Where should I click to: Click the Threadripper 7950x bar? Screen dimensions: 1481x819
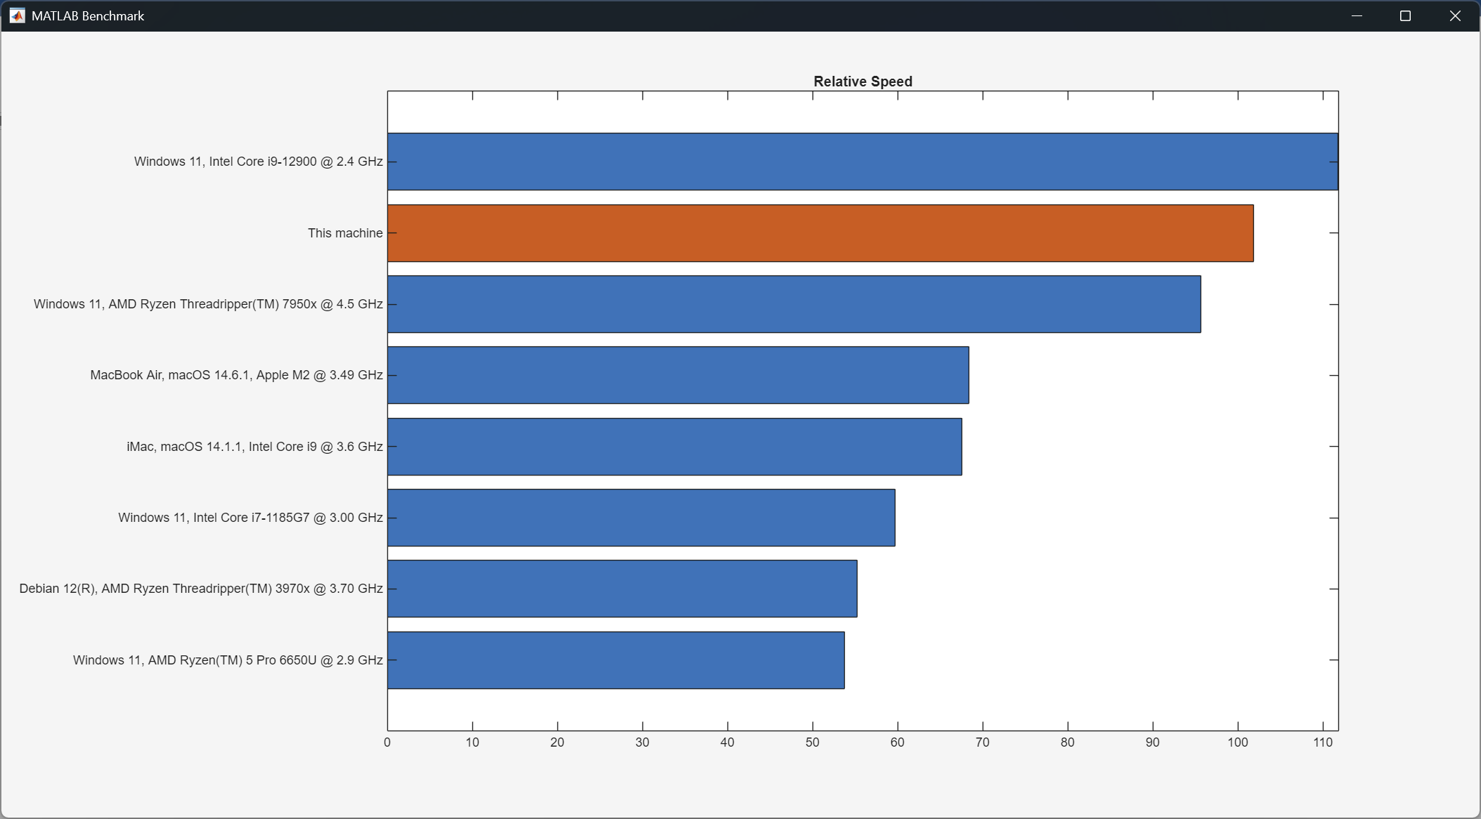(794, 304)
